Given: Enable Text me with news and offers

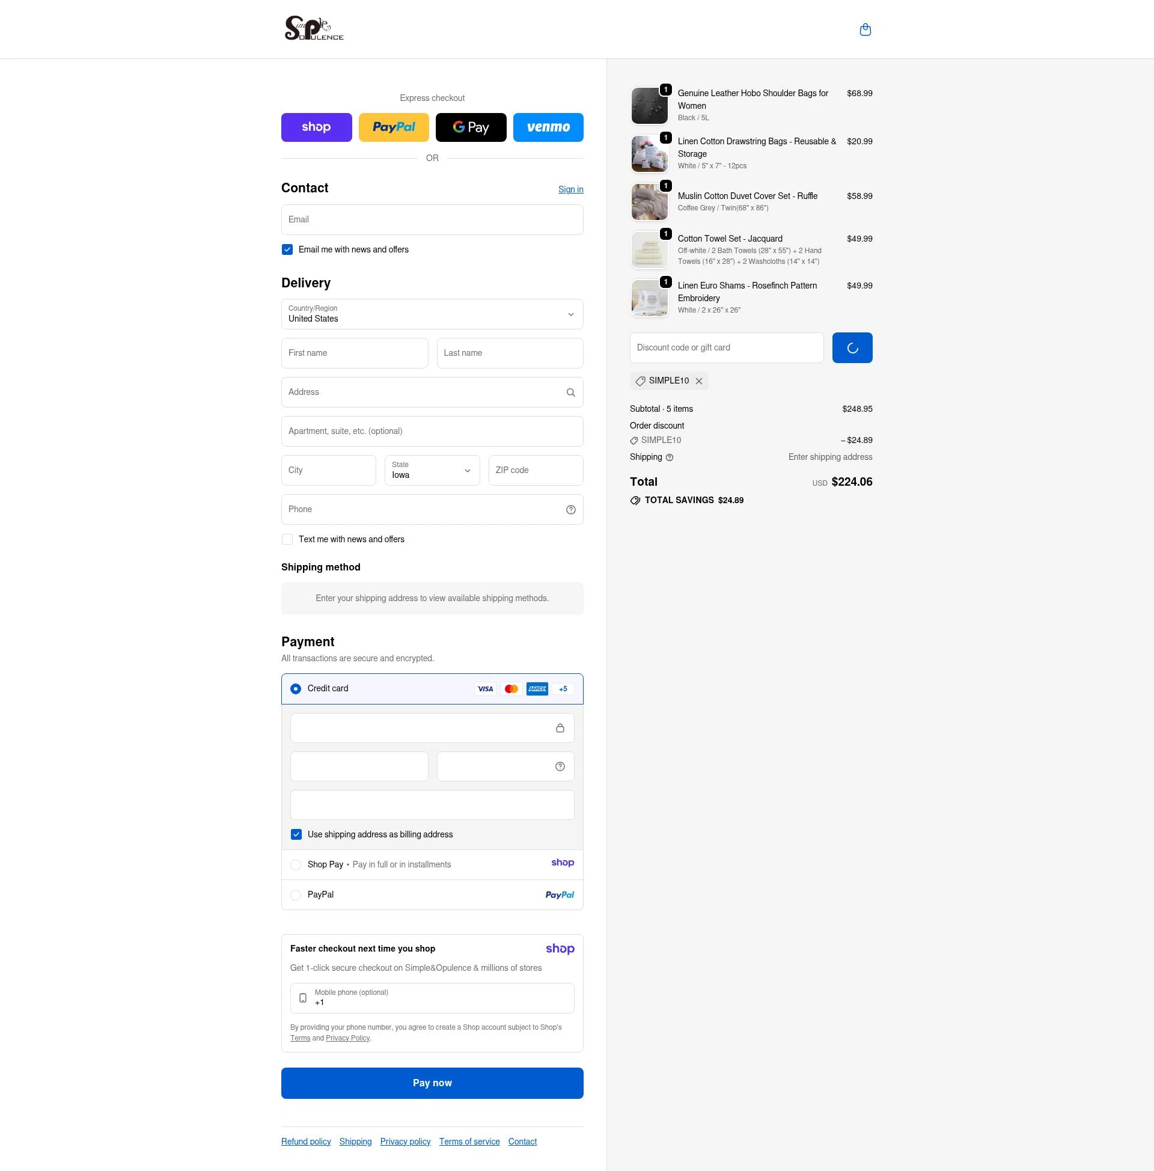Looking at the screenshot, I should tap(287, 539).
